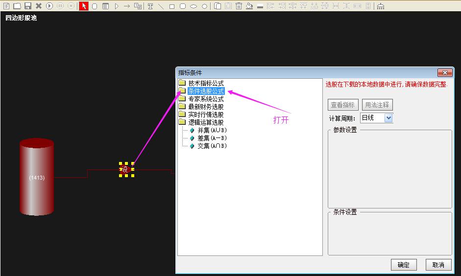The height and width of the screenshot is (276, 461).
Task: Select the red pointer arrow tool
Action: (x=84, y=6)
